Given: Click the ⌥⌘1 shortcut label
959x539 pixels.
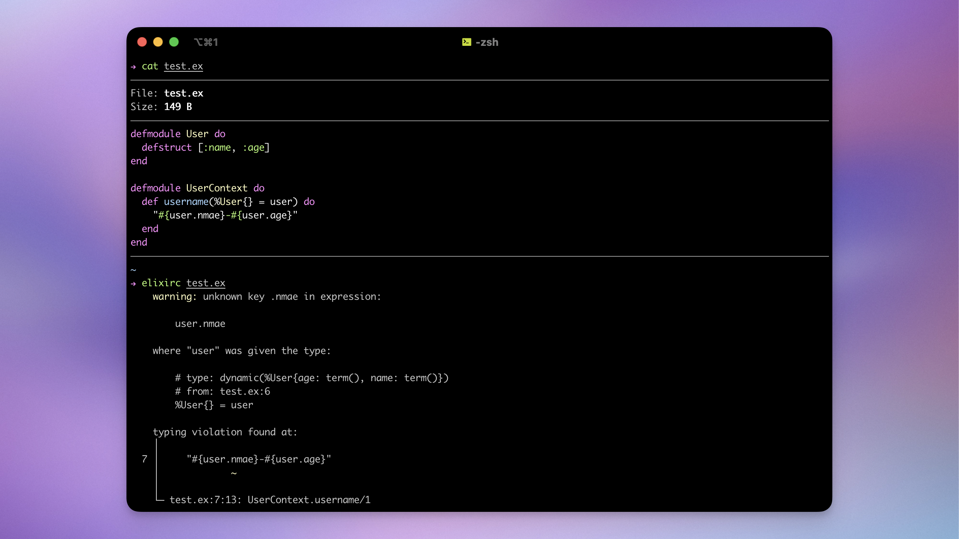Looking at the screenshot, I should tap(206, 42).
